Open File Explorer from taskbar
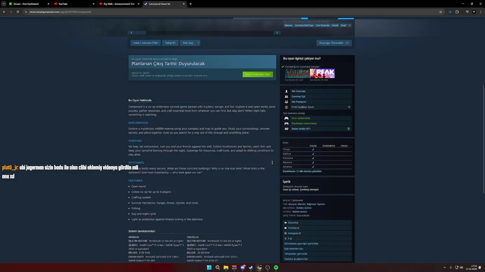This screenshot has height=272, width=485. 226,267
